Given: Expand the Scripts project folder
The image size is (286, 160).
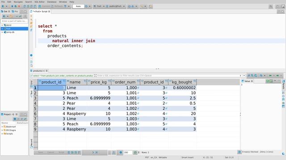Looking at the screenshot, I should pyautogui.click(x=2, y=134).
